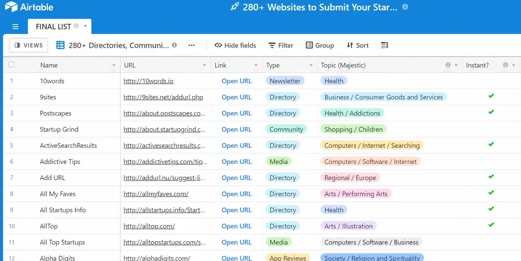The image size is (521, 261).
Task: Click Open URL for All Top Startups
Action: click(x=236, y=243)
